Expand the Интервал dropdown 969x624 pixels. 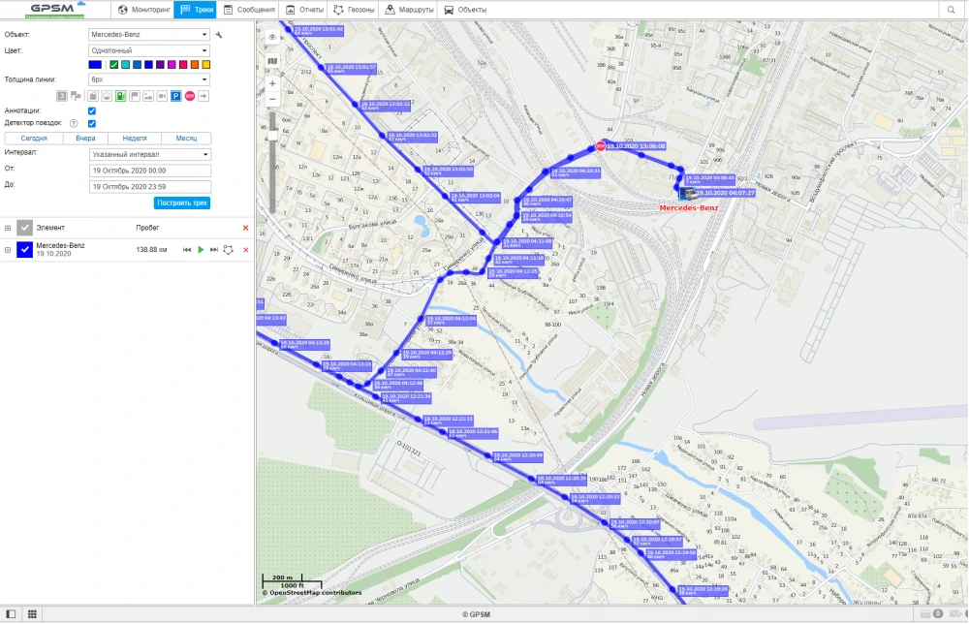[x=149, y=154]
